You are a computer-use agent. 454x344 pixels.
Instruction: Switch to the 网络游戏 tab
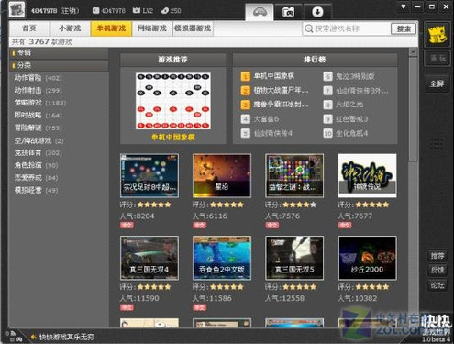(152, 28)
